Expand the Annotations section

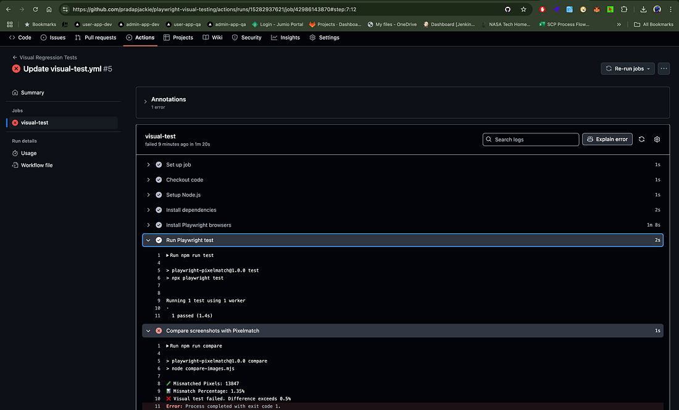[x=146, y=102]
